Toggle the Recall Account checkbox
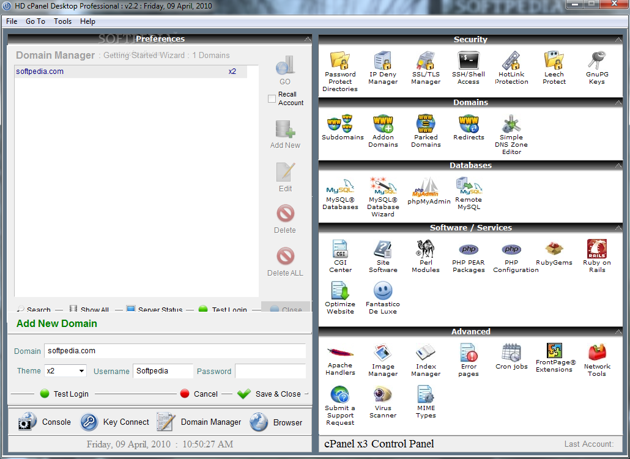This screenshot has height=459, width=630. pos(272,98)
